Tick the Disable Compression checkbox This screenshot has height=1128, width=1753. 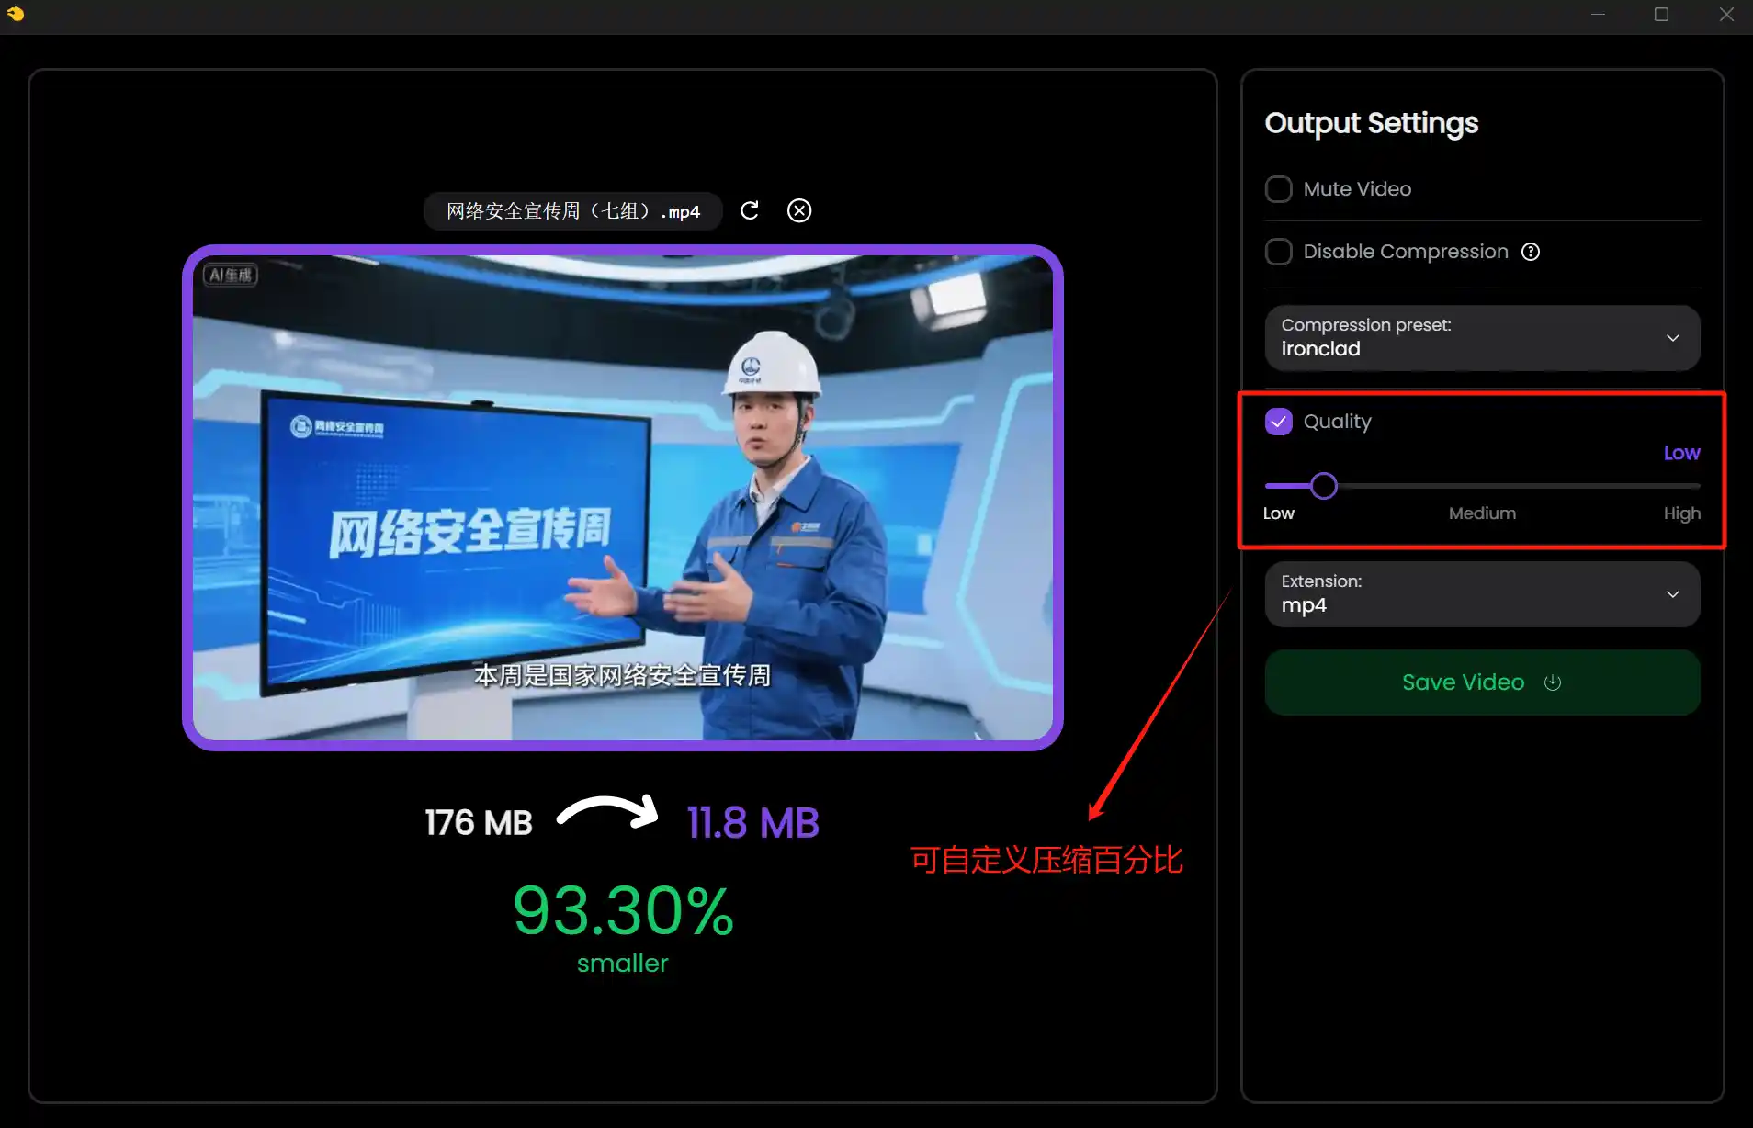click(x=1279, y=252)
